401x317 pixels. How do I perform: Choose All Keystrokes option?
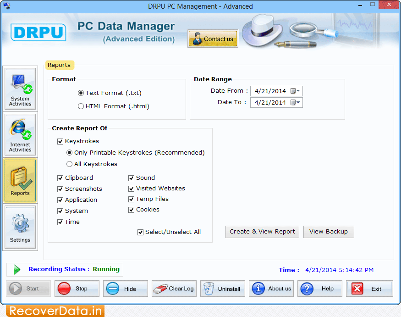point(69,164)
